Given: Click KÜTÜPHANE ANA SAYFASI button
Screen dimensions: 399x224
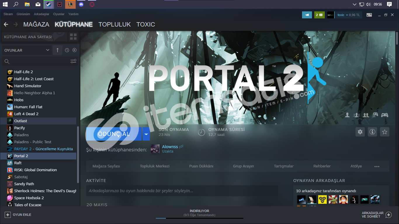Looking at the screenshot, I should pyautogui.click(x=34, y=37).
